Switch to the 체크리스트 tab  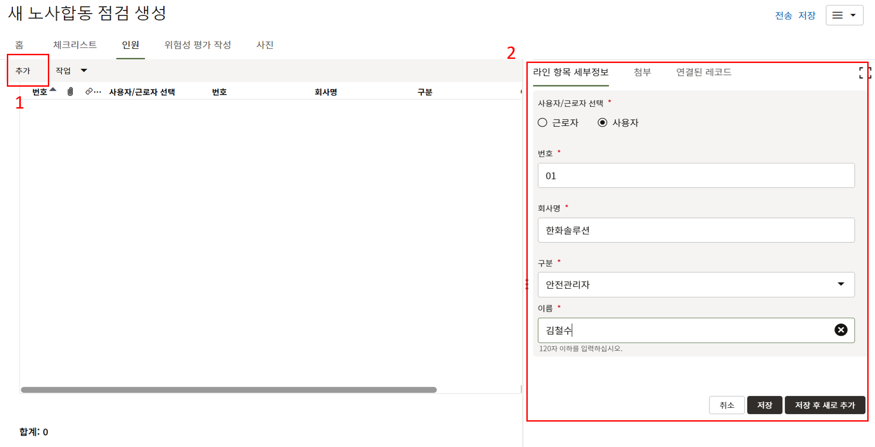pos(75,45)
